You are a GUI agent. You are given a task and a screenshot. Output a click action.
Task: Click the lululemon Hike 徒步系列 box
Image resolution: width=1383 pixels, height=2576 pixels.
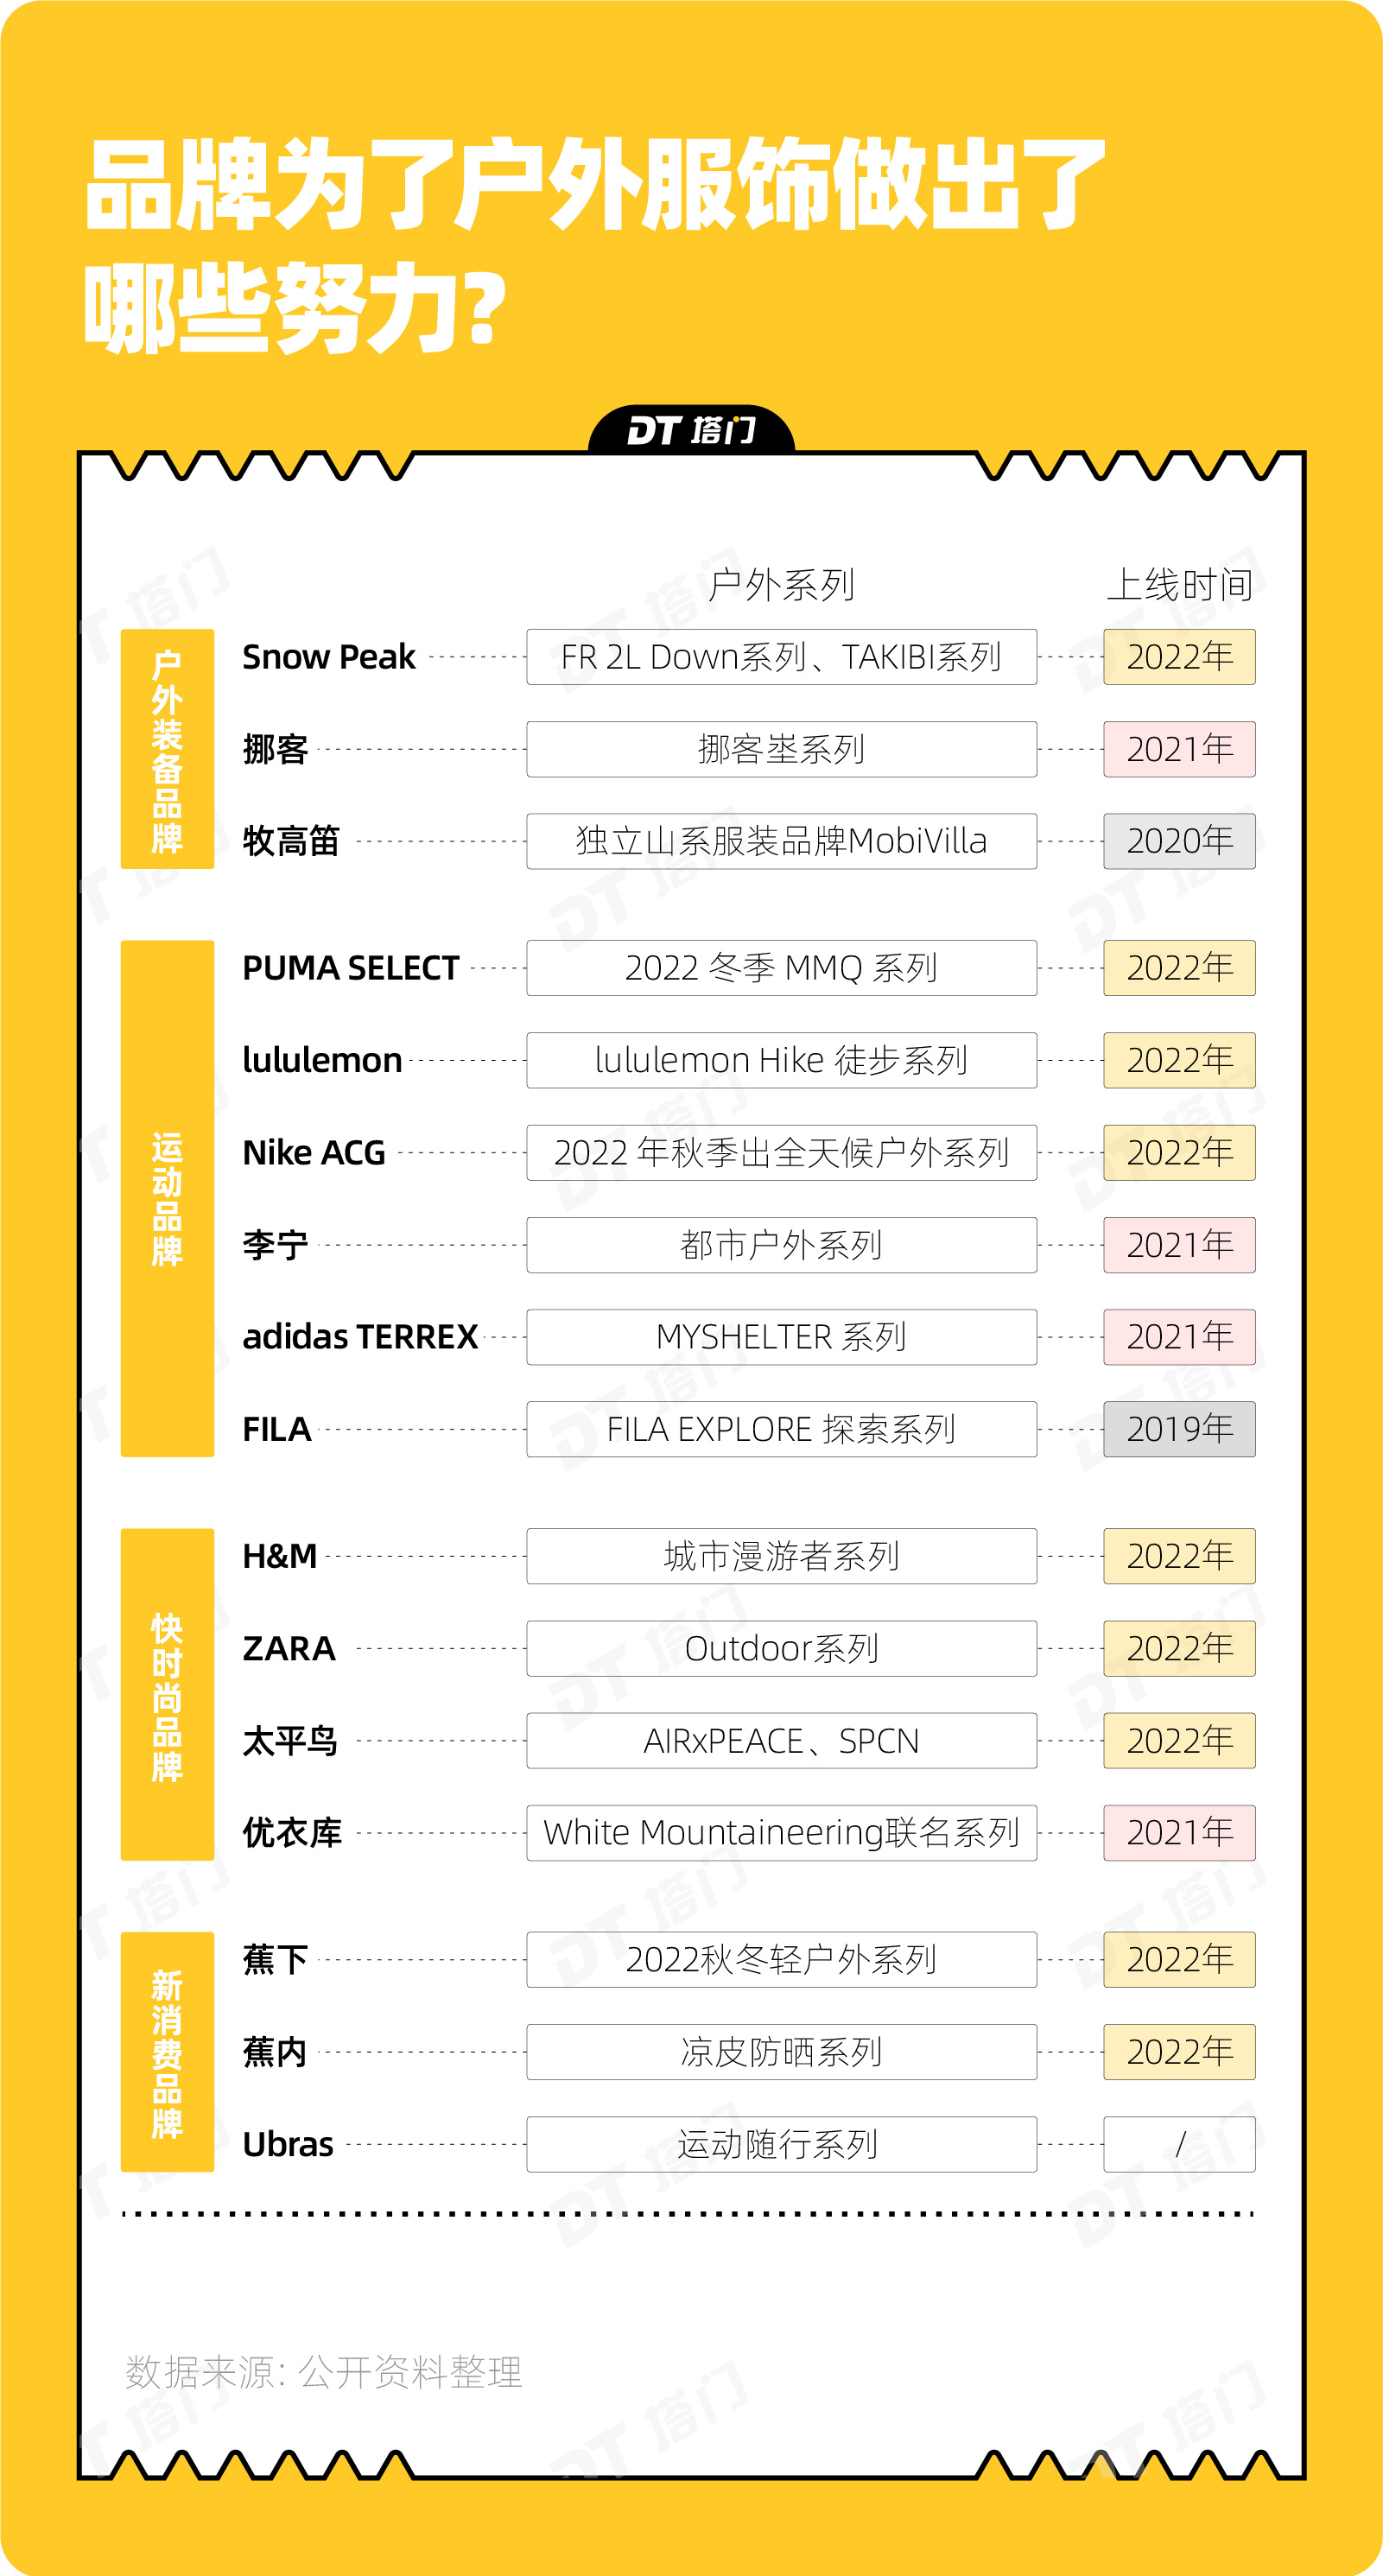tap(781, 1060)
